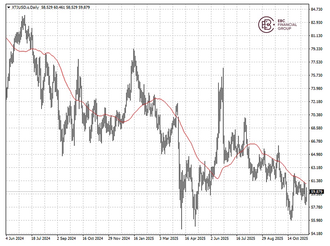Viewport: 330px width, 246px height.
Task: Click the 54.180 price axis label
Action: (x=316, y=234)
